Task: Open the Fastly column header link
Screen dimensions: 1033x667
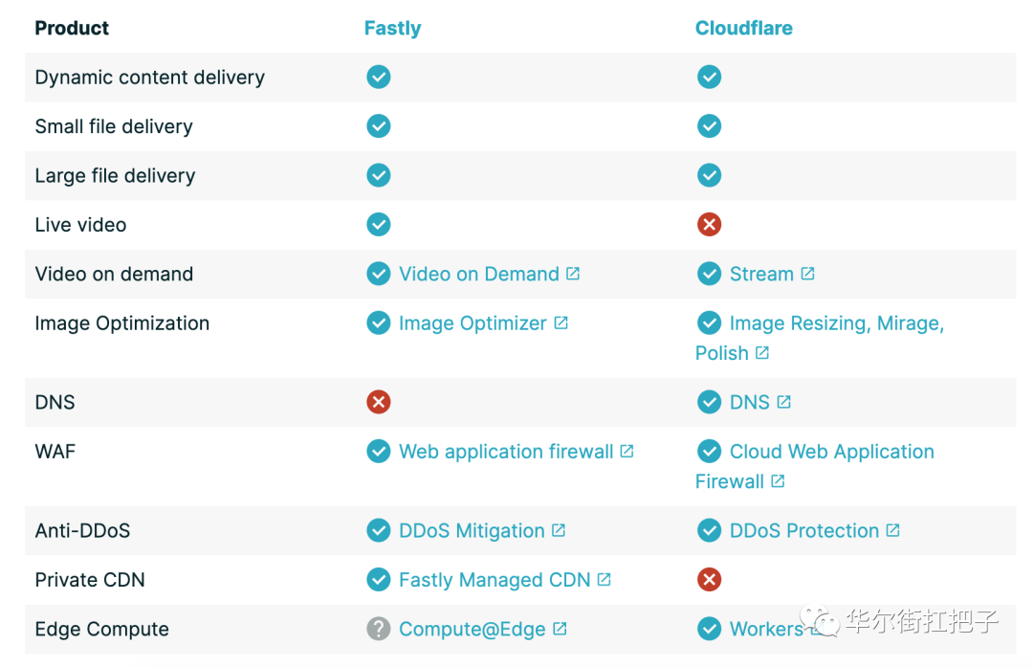Action: [393, 29]
